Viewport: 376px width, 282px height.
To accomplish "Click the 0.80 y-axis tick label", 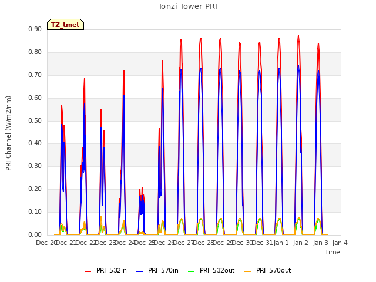I will [x=35, y=52].
